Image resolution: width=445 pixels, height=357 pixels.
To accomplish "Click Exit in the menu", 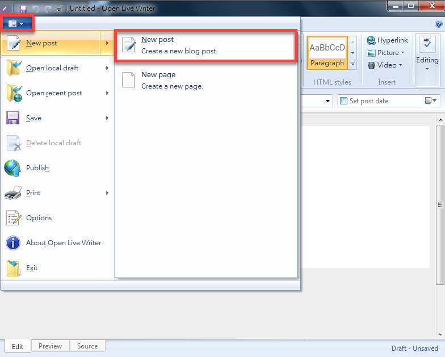I will tap(58, 268).
